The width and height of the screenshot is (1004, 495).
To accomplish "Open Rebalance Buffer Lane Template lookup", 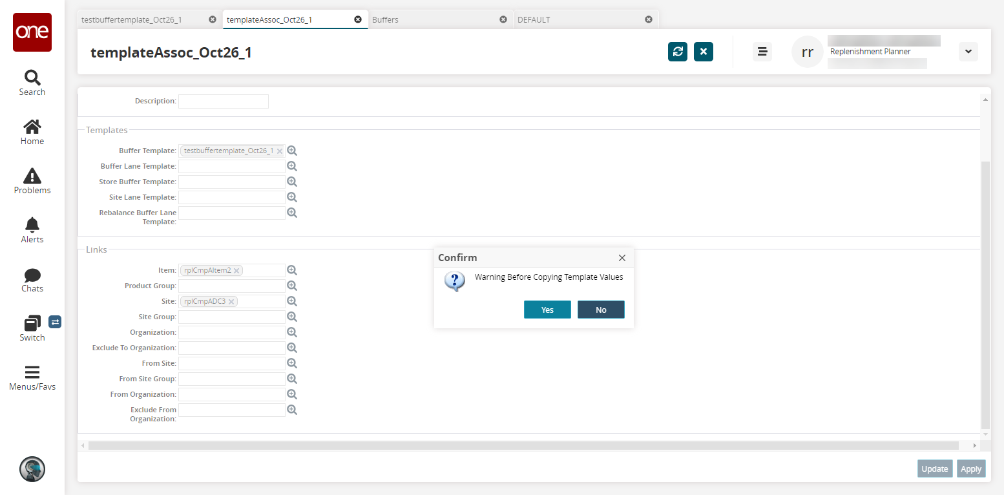I will click(292, 213).
